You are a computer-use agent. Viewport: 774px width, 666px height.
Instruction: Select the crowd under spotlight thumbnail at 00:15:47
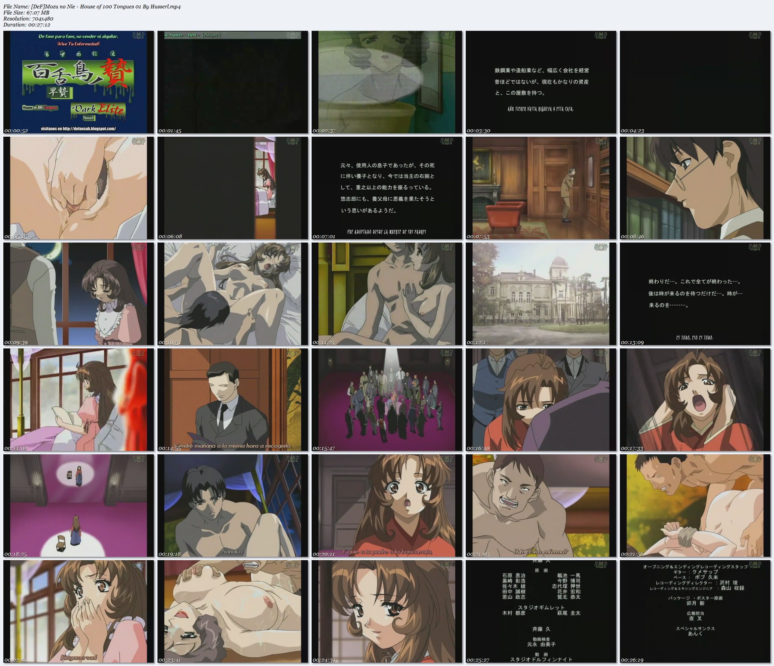coord(387,400)
